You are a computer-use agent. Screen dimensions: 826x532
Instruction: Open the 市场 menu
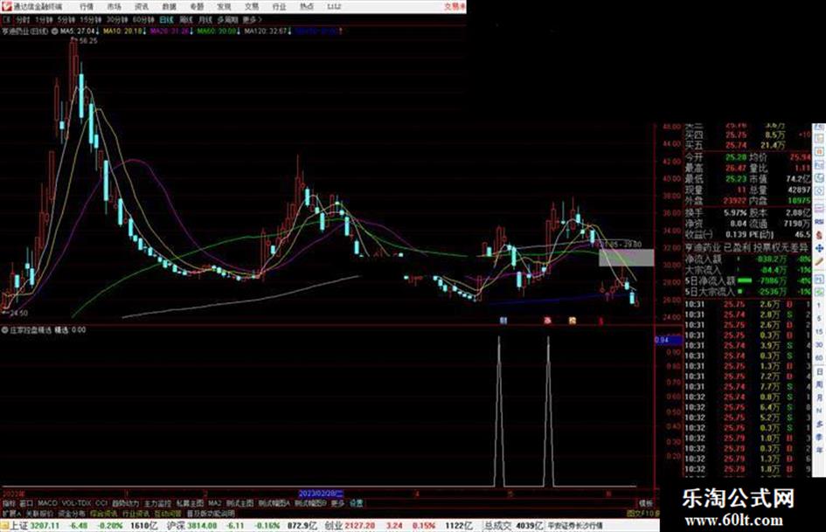pos(114,7)
